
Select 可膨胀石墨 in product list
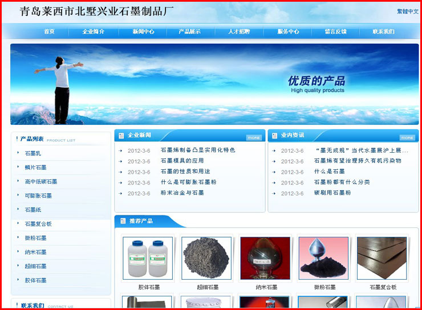38,195
